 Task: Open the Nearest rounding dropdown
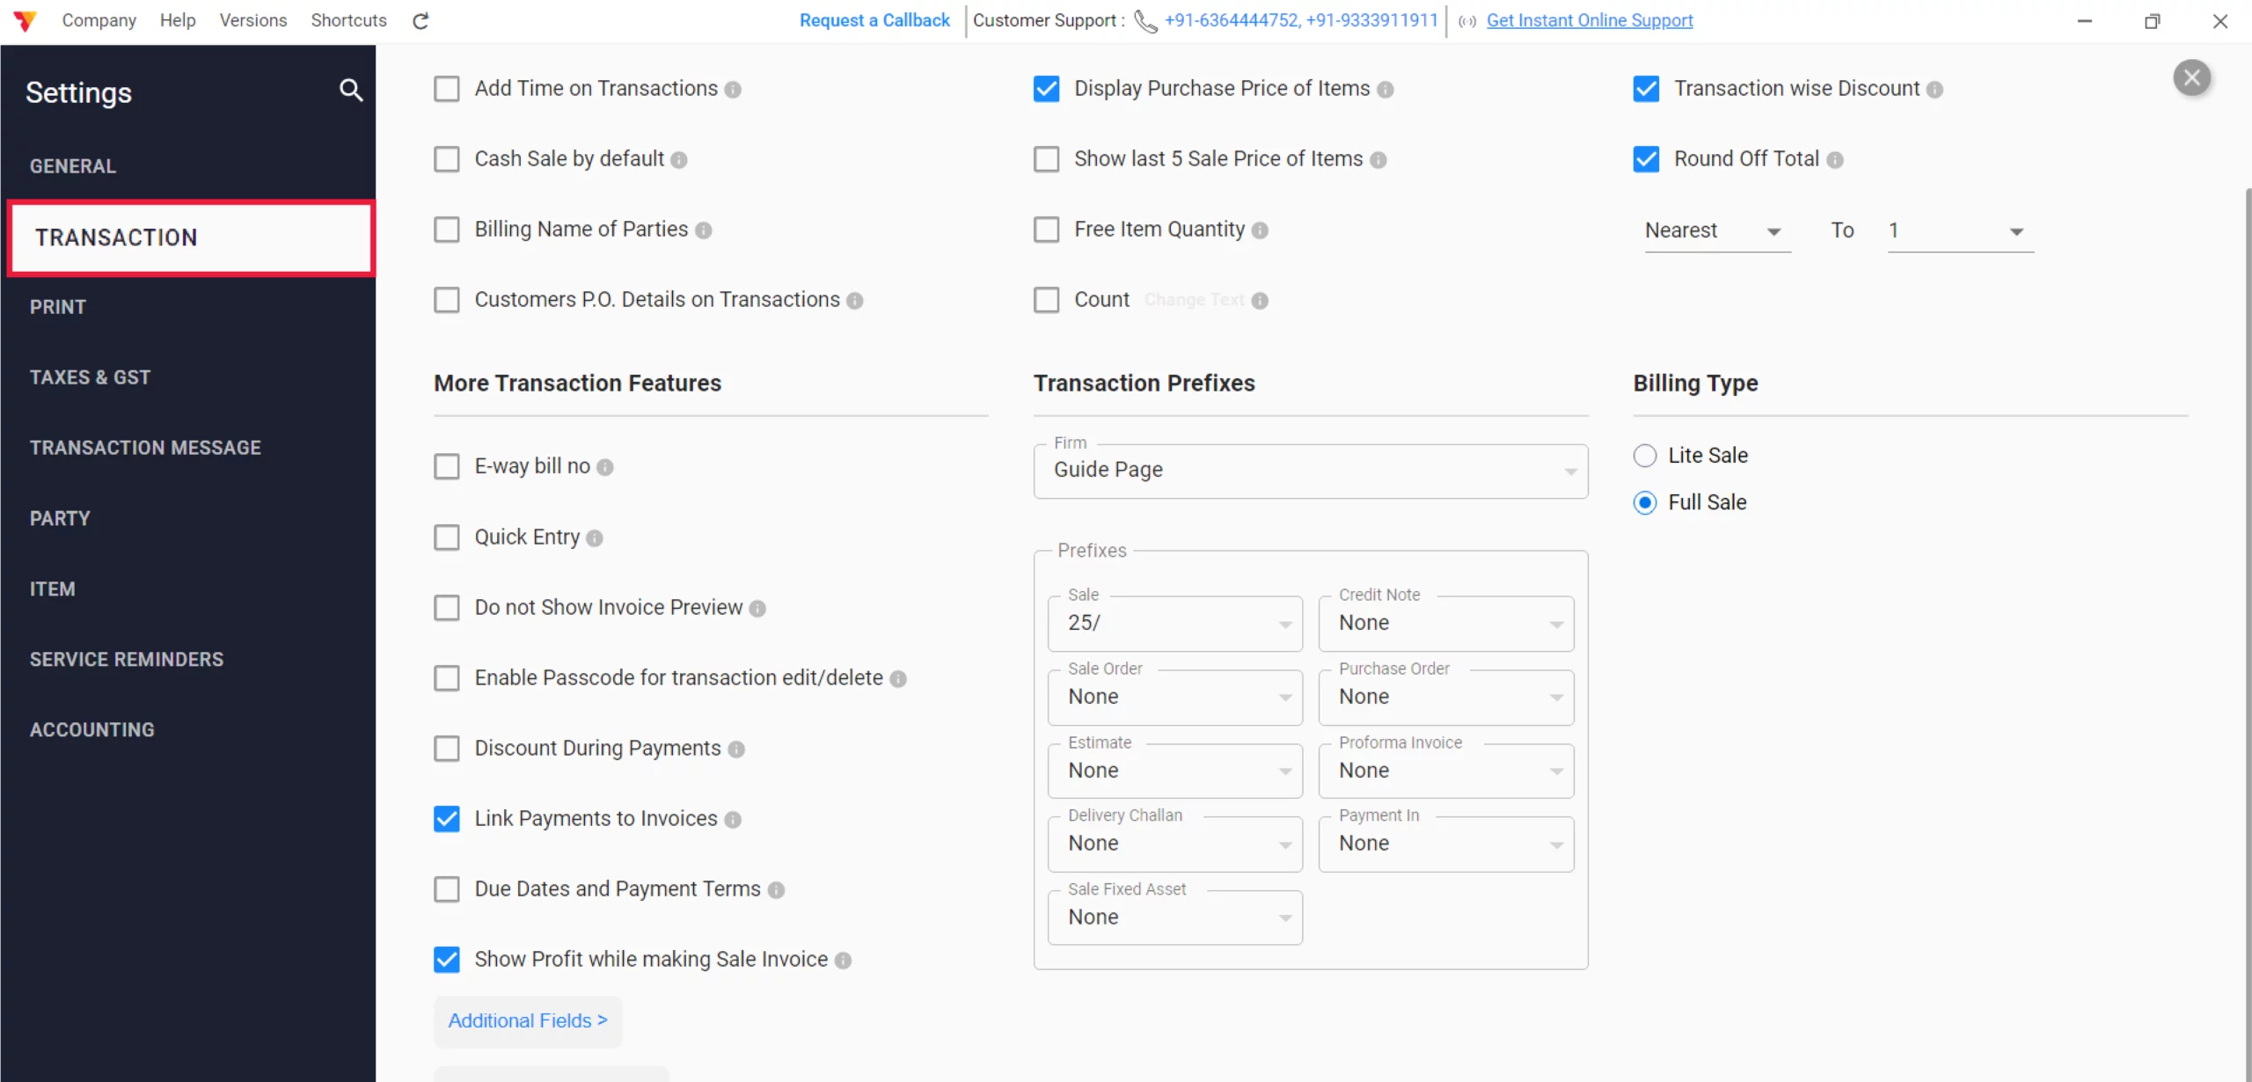click(1717, 231)
